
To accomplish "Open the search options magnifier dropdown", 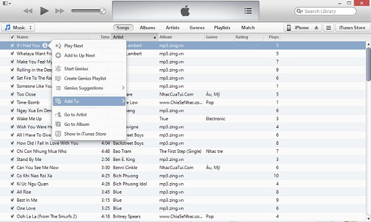I will (x=300, y=11).
